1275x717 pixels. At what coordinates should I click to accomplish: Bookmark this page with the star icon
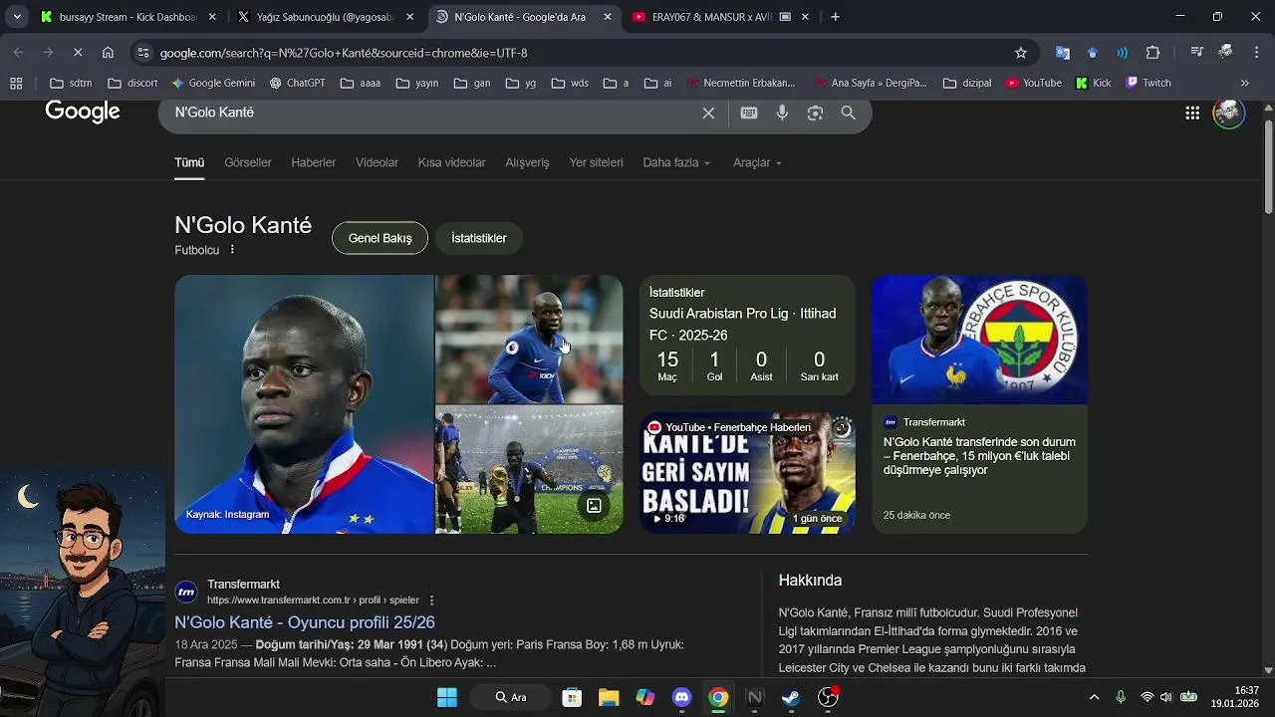[x=1021, y=53]
